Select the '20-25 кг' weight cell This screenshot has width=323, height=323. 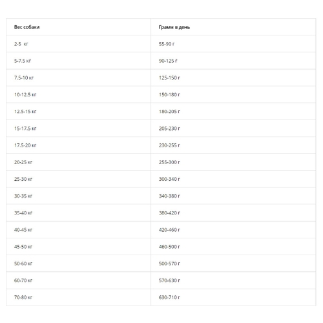coord(23,162)
